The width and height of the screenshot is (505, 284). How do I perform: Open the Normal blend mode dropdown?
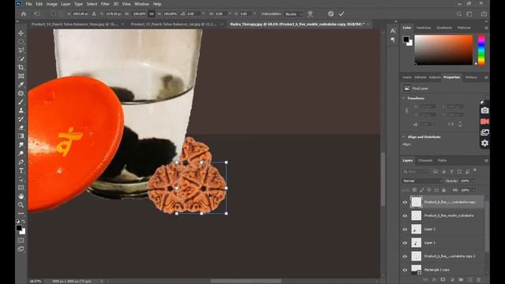coord(422,181)
